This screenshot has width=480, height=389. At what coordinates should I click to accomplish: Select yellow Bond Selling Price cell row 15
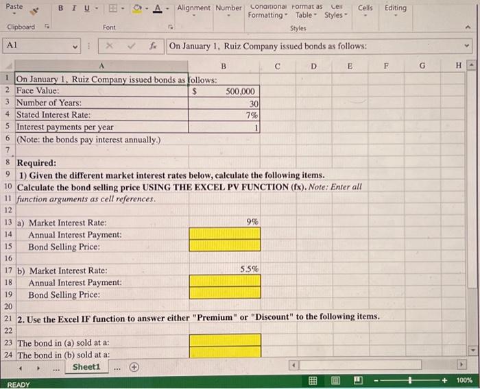pyautogui.click(x=225, y=246)
